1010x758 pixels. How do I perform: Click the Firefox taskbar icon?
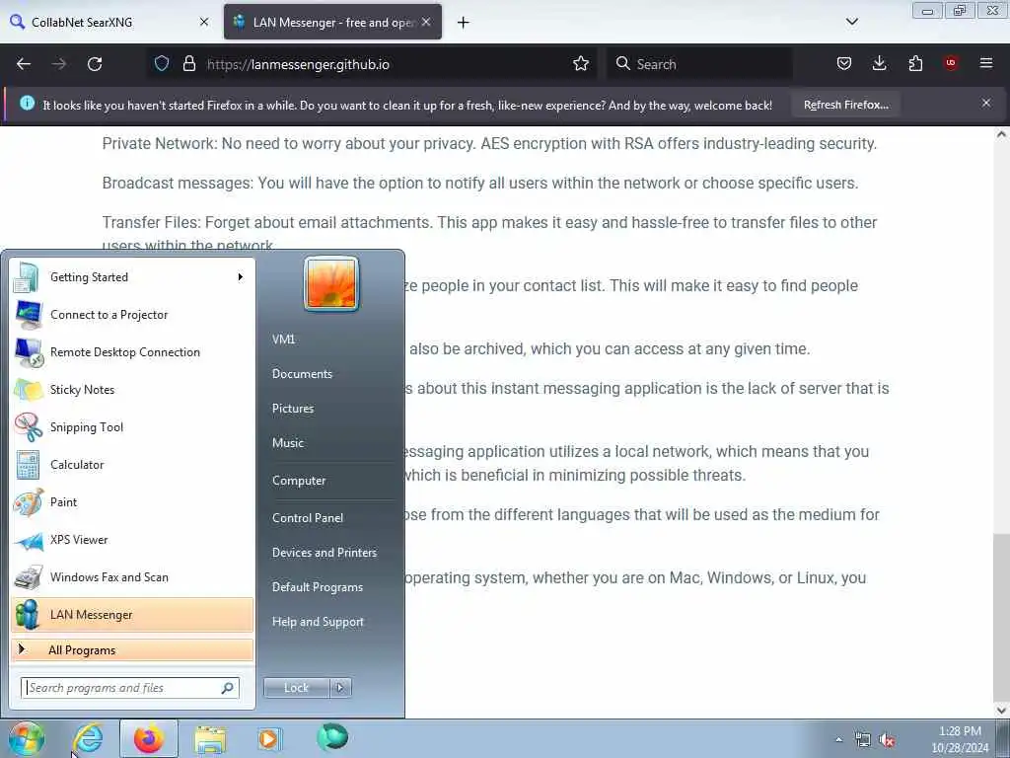(149, 738)
